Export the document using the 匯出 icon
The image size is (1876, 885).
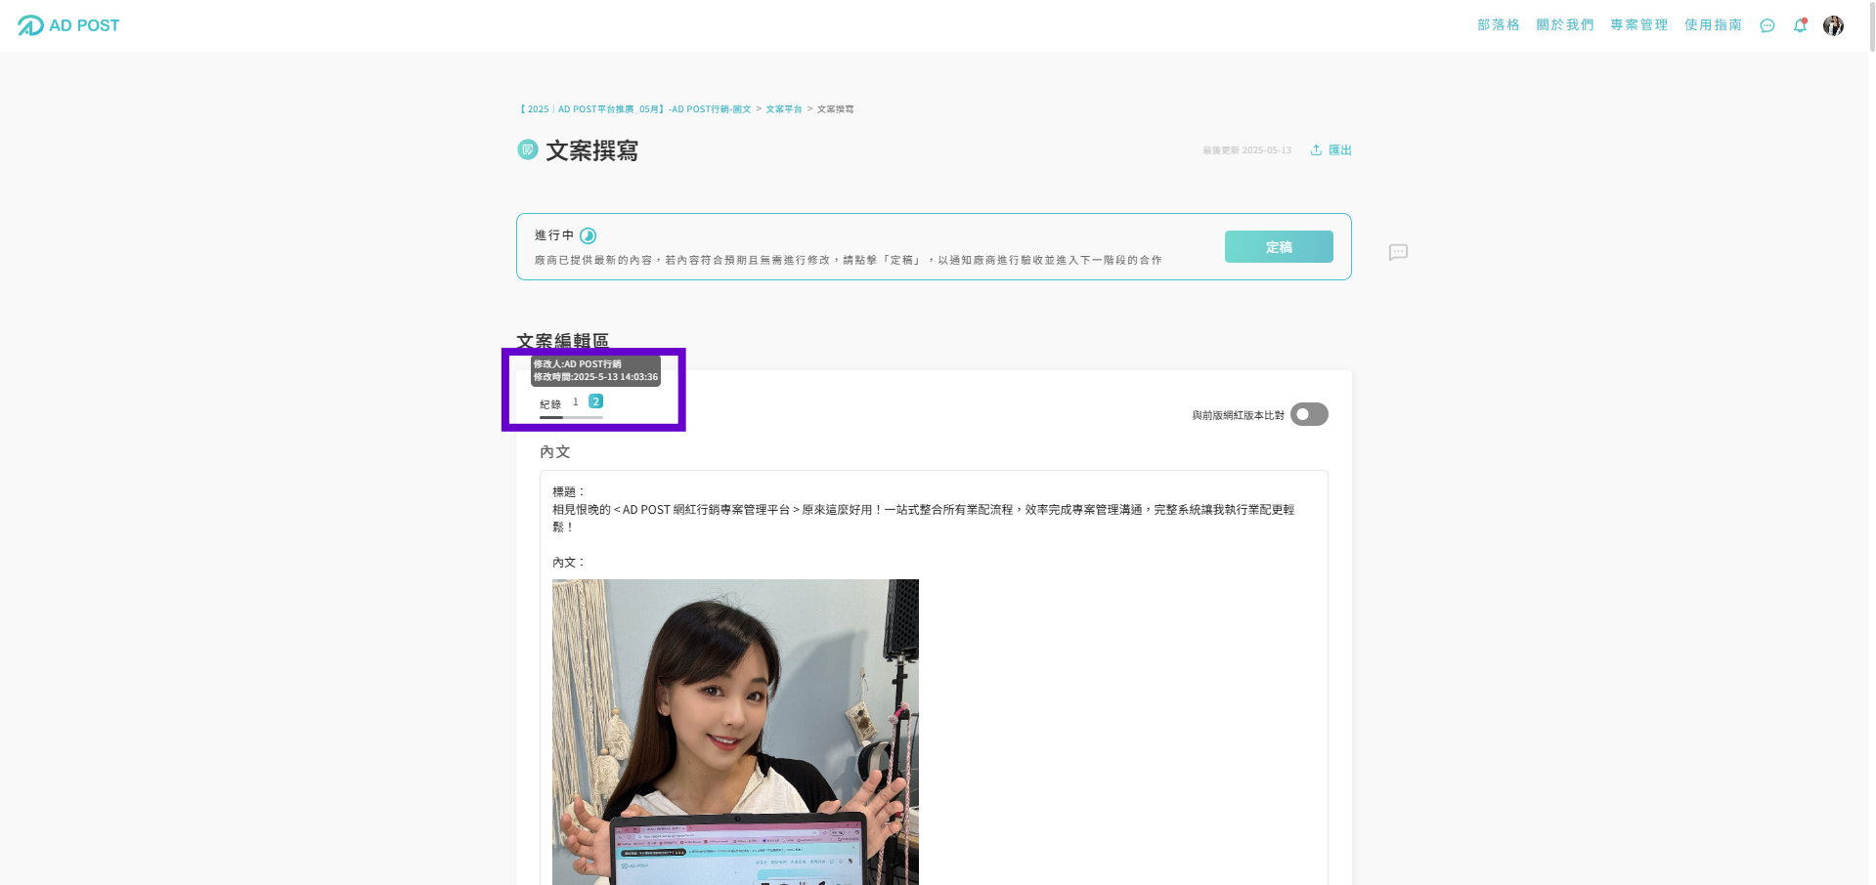click(x=1331, y=149)
